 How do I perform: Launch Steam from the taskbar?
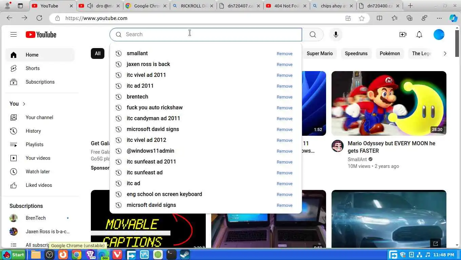[185, 255]
